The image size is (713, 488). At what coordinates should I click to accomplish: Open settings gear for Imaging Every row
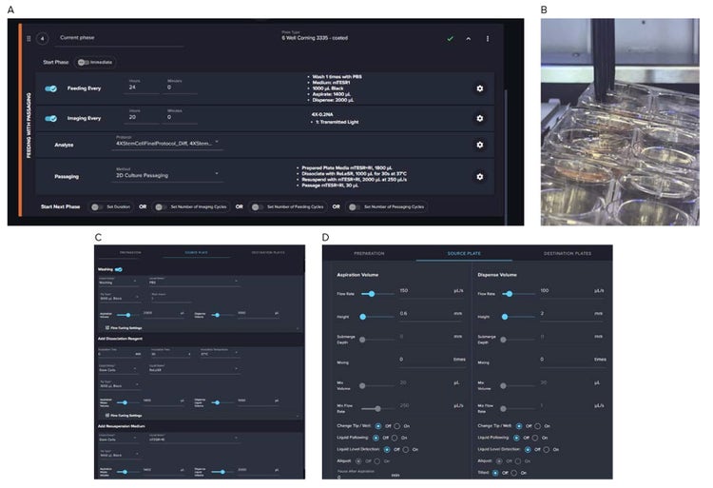(x=479, y=118)
